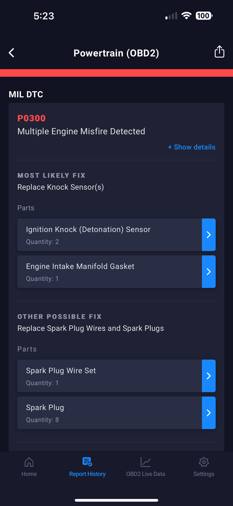
Task: Open Engine Intake Manifold Gasket chevron
Action: pos(209,272)
